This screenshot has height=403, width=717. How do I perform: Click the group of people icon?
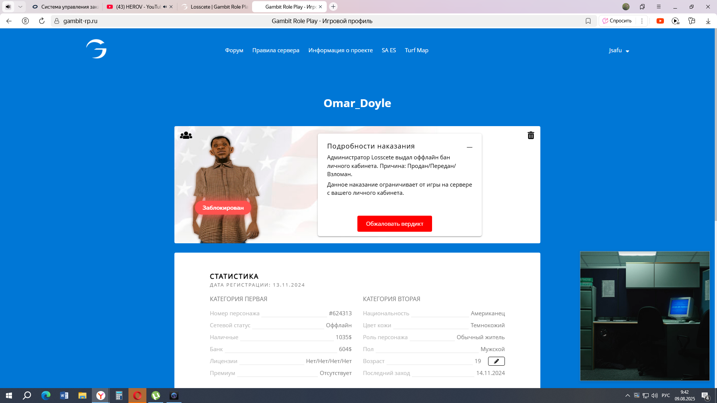click(x=186, y=135)
